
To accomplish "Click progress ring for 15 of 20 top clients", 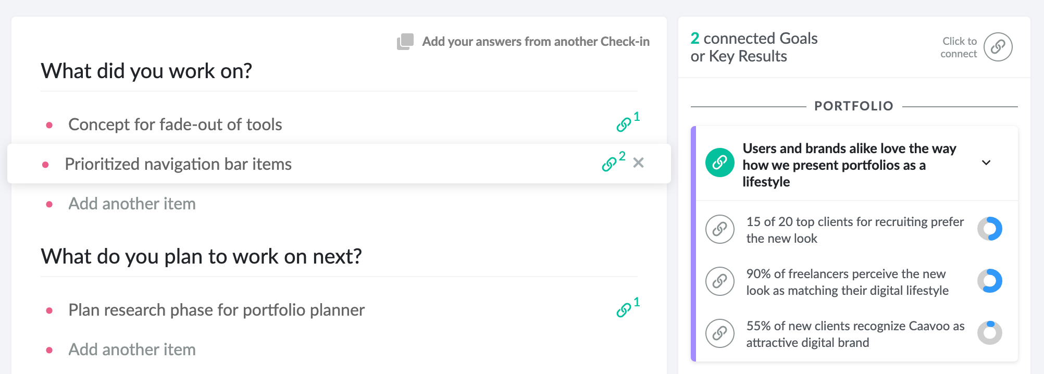I will 990,229.
